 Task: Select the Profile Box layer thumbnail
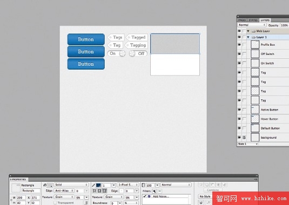point(255,45)
